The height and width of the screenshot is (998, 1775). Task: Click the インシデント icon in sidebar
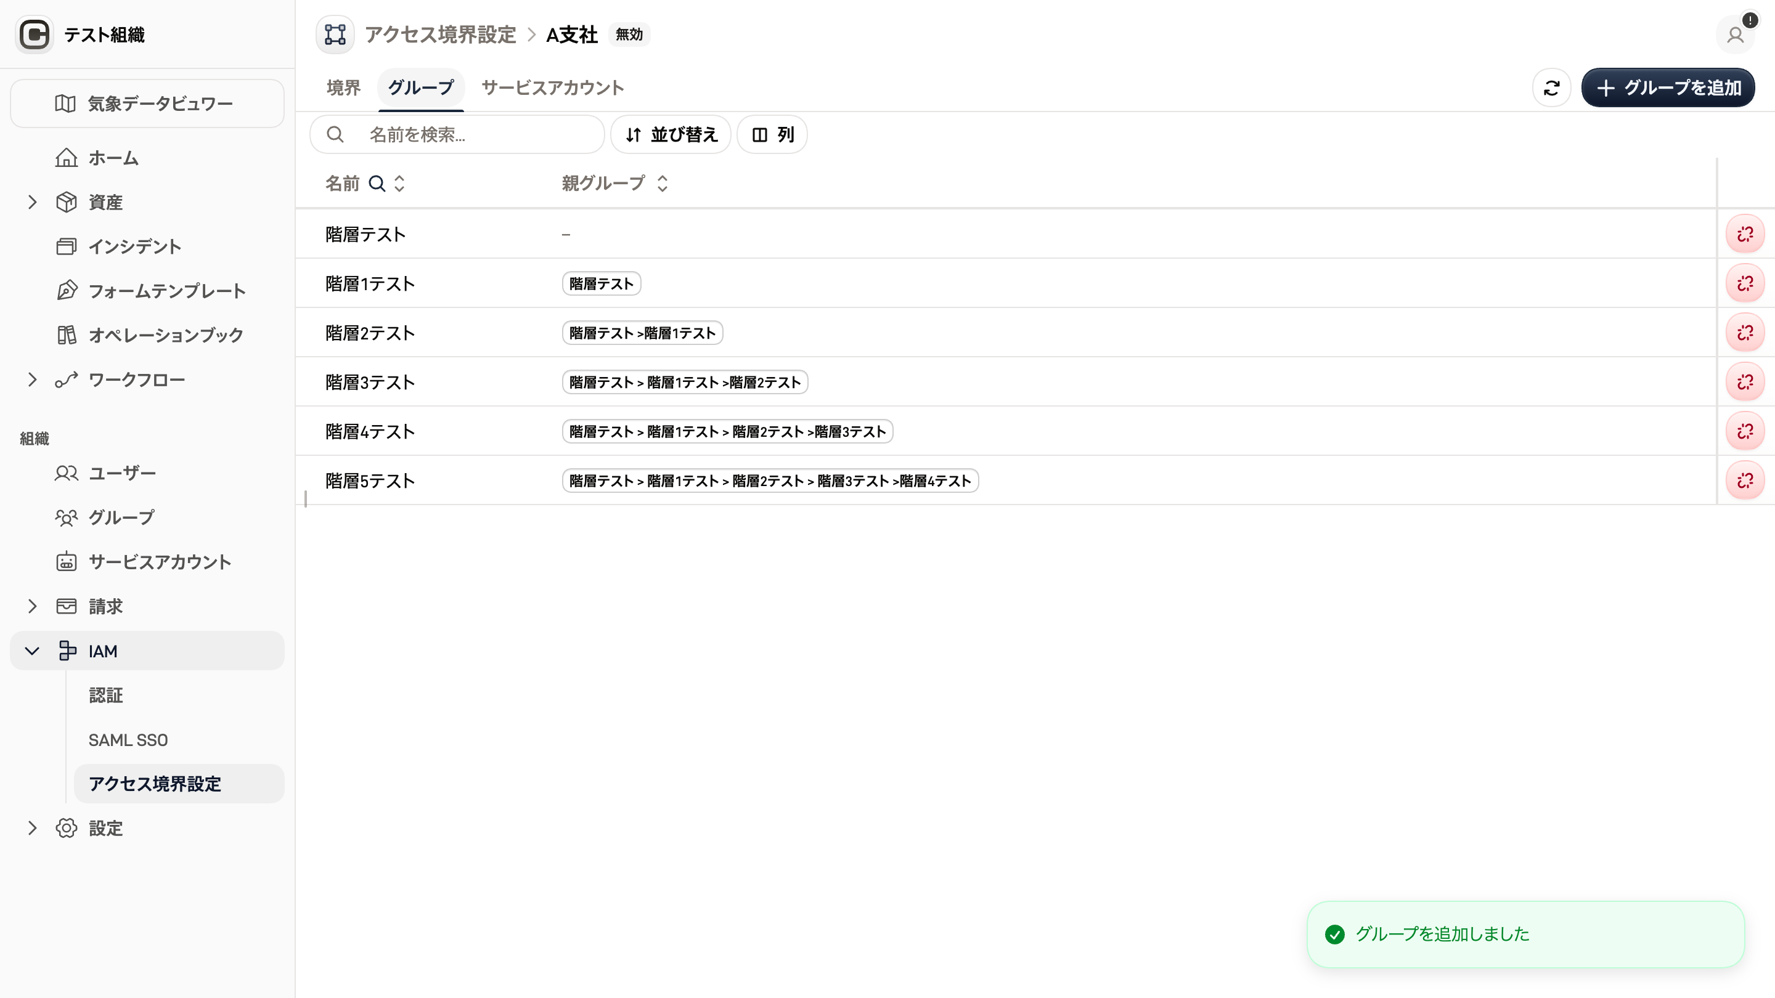(66, 246)
